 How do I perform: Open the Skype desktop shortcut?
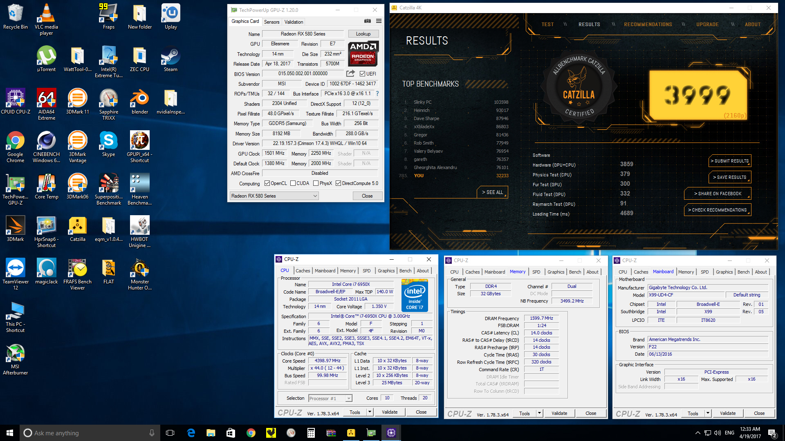[x=109, y=144]
